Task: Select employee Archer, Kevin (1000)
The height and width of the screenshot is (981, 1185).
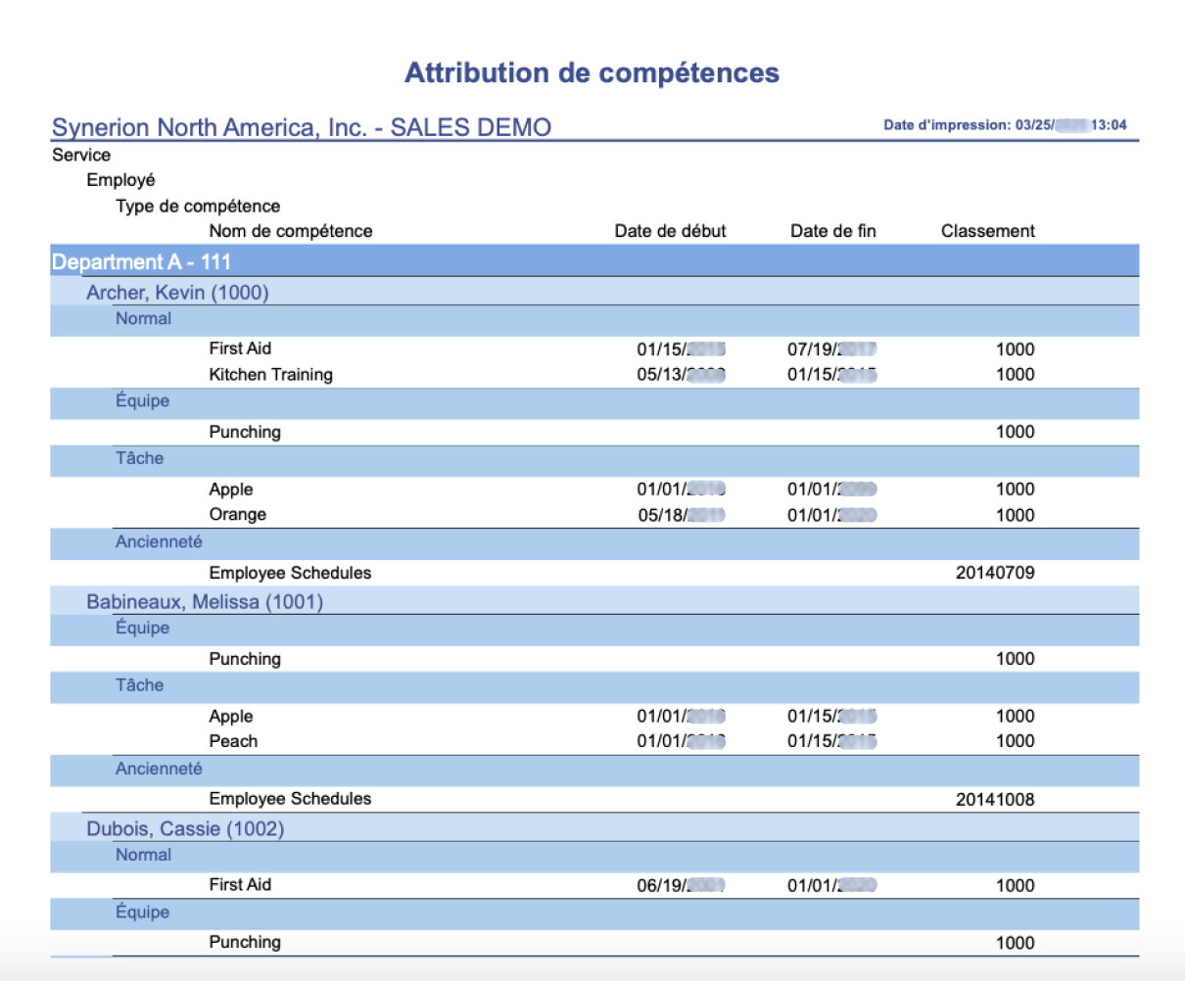Action: [177, 293]
